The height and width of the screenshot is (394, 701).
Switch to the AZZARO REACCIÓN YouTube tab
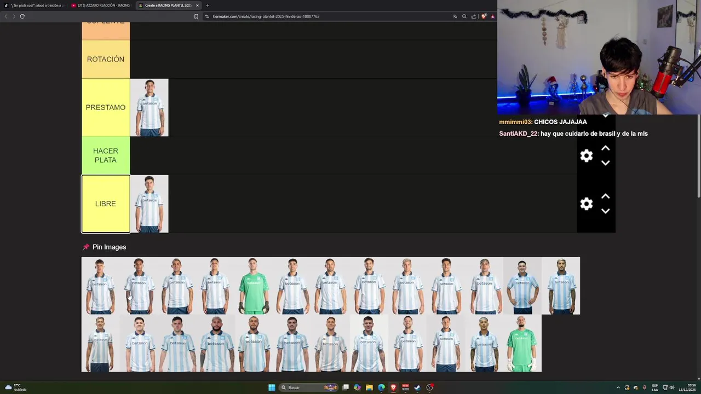(x=101, y=5)
